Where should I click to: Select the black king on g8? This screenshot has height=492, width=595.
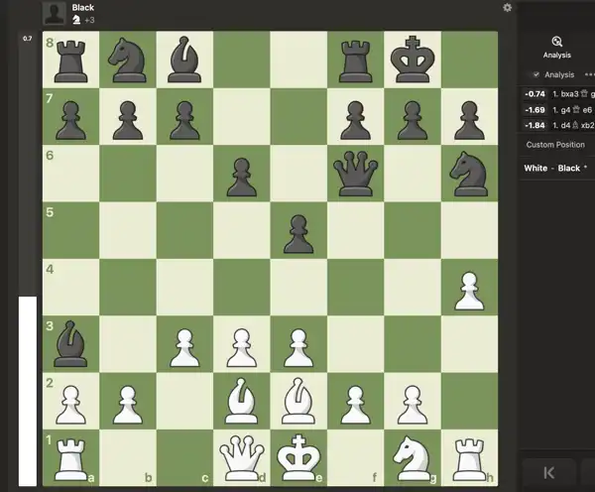click(412, 61)
